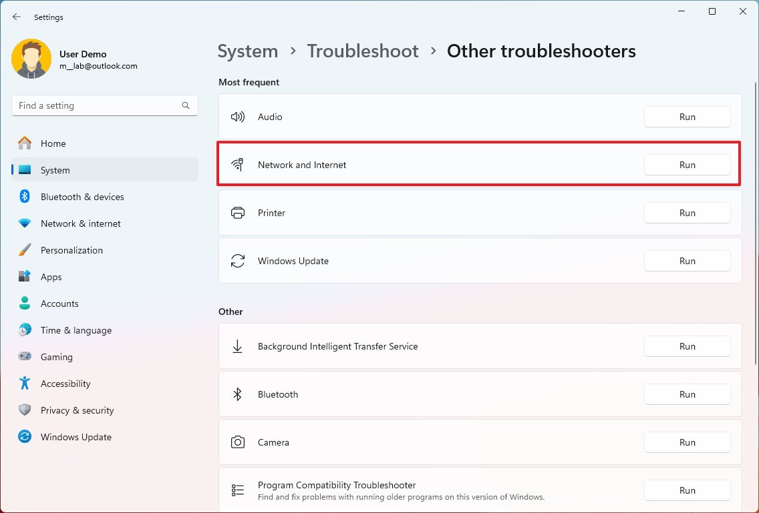Click the Audio speaker icon
This screenshot has width=759, height=513.
click(237, 116)
